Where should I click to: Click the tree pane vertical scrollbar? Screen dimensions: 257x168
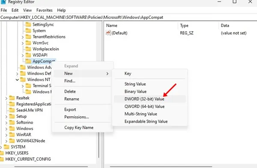tap(99, 144)
